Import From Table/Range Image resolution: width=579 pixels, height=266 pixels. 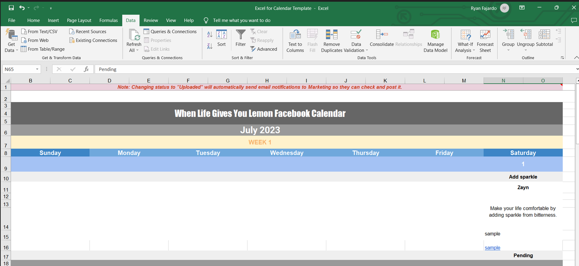(43, 49)
